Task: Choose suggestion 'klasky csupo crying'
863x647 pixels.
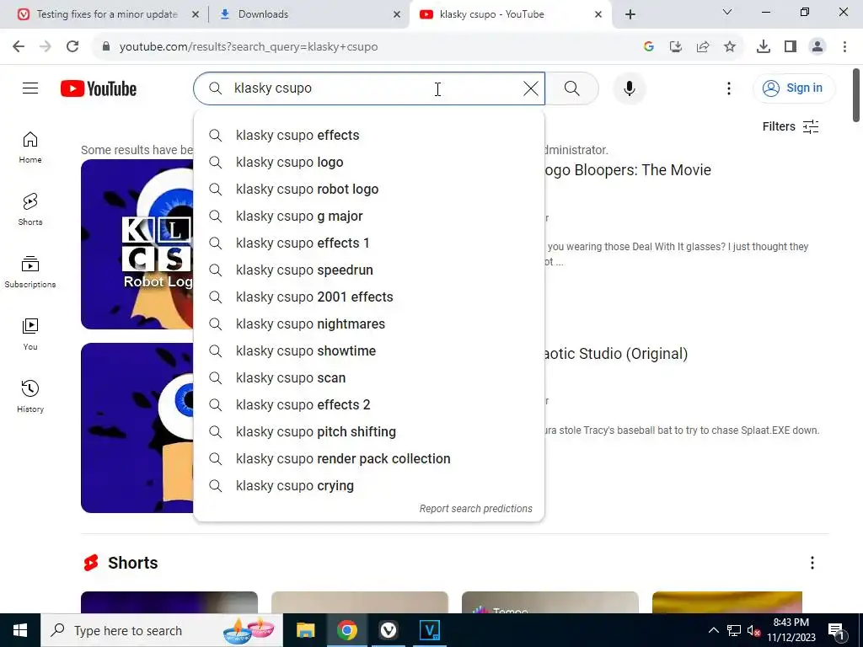Action: point(369,485)
